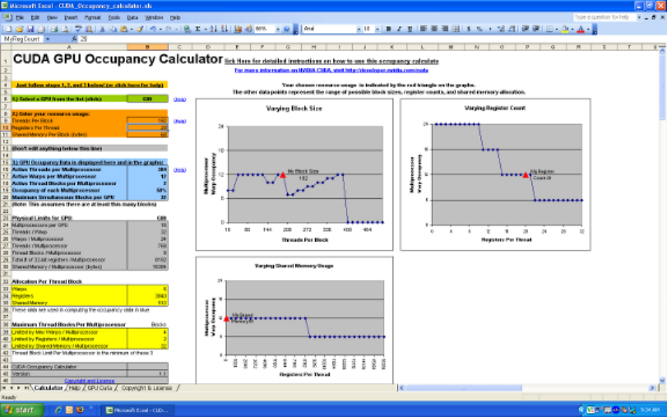Open the Arial font name dropdown
This screenshot has height=417, width=667.
pos(359,29)
